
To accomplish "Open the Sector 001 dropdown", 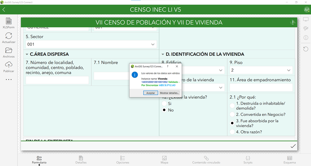I will 91,44.
